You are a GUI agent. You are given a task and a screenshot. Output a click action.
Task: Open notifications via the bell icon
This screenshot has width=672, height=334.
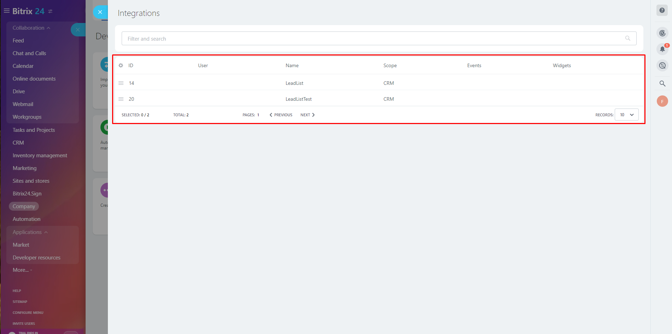click(662, 49)
